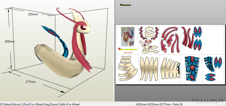Viewport: 226px width, 106px height.
Task: Click the 255mm width dimension label
Action: pyautogui.click(x=33, y=14)
